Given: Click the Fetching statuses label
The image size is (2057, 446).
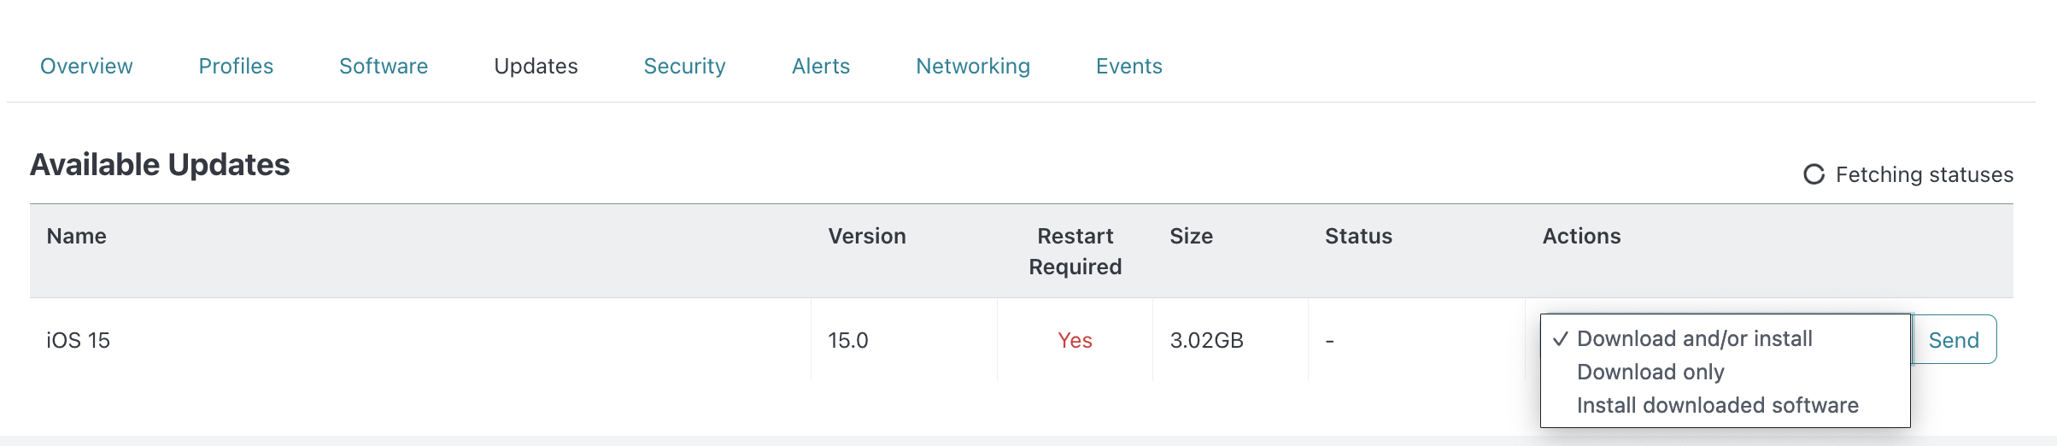Looking at the screenshot, I should pyautogui.click(x=1925, y=174).
